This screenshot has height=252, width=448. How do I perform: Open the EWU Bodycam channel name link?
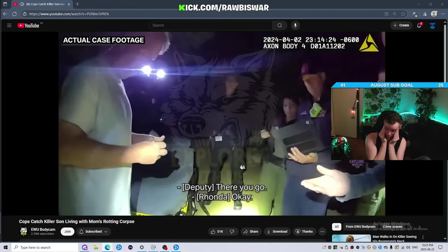[x=43, y=230]
